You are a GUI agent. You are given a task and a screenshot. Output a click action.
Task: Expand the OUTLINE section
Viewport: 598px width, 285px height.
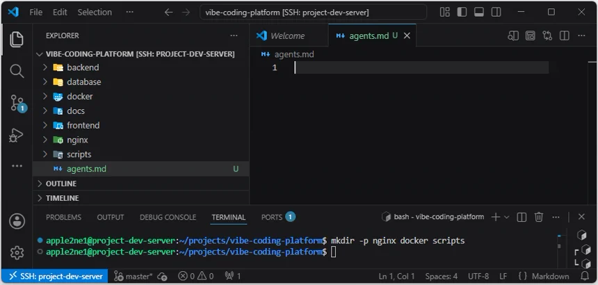pos(141,184)
